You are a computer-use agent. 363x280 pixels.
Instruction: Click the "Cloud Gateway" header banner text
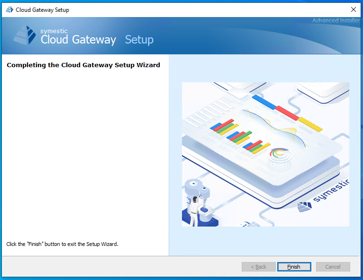[x=78, y=40]
